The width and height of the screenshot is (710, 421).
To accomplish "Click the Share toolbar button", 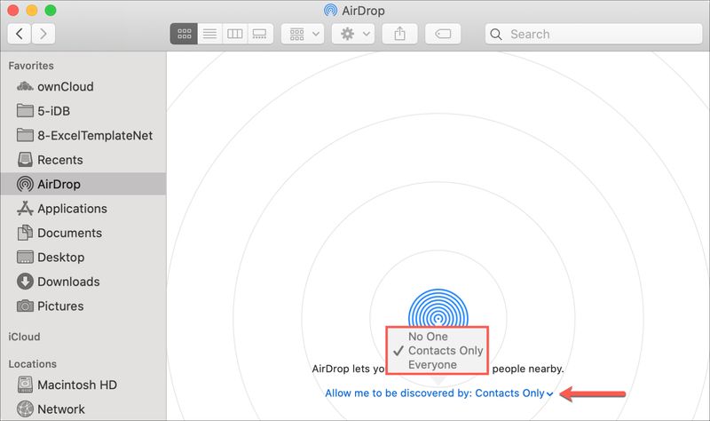I will tap(400, 34).
